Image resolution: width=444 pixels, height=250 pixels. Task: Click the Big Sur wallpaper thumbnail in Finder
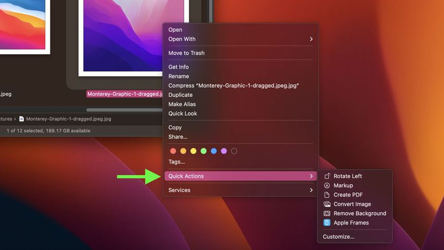coord(24,27)
